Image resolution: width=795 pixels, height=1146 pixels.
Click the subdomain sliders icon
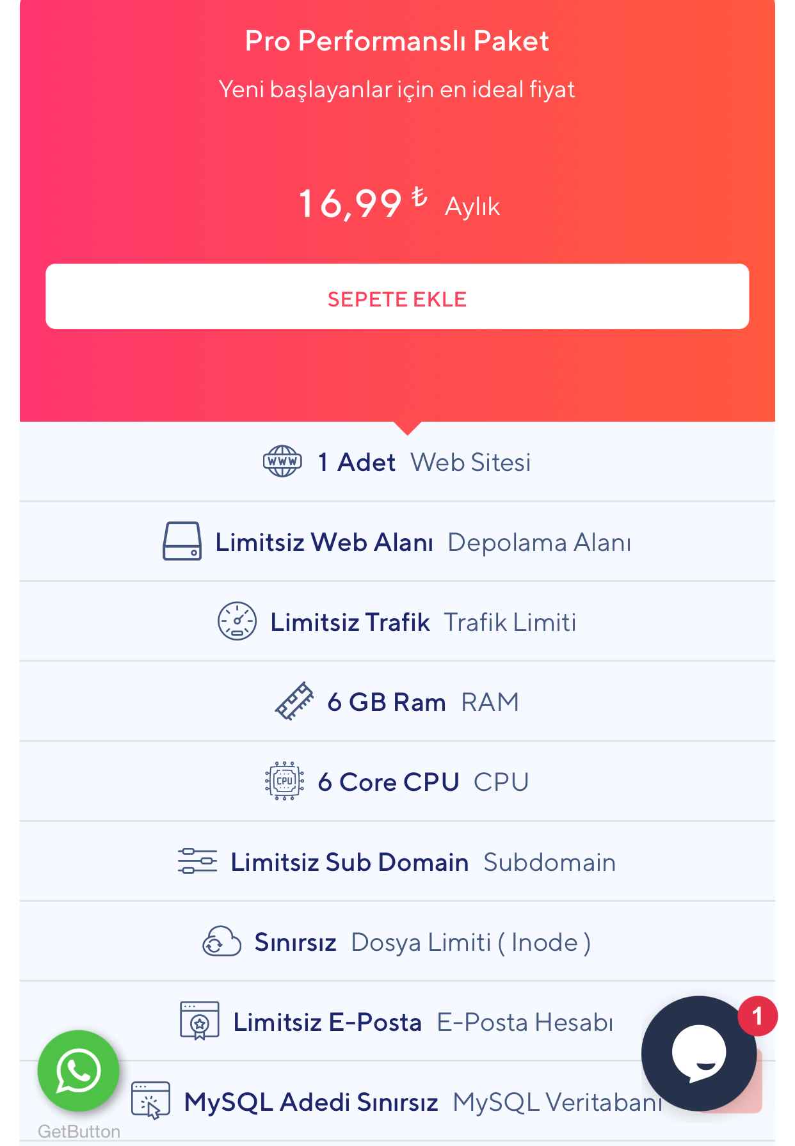click(197, 861)
